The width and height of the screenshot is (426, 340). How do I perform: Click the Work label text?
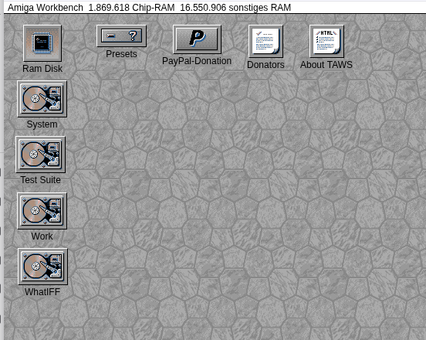tap(42, 236)
